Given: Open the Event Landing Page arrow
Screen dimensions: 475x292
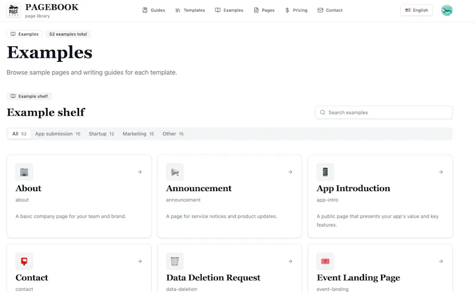Looking at the screenshot, I should pyautogui.click(x=441, y=261).
